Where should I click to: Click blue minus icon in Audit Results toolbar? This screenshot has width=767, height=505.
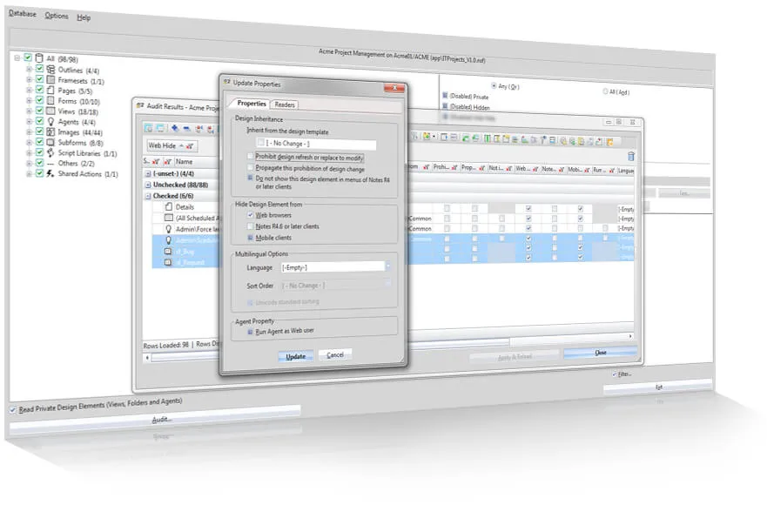(186, 129)
